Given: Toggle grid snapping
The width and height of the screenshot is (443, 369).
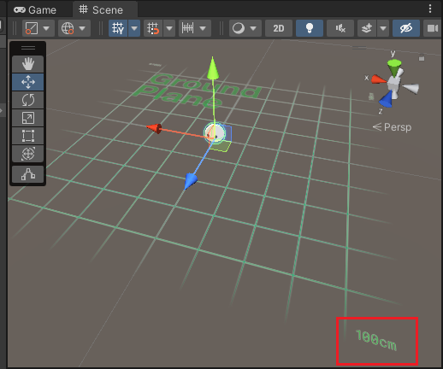Looking at the screenshot, I should click(x=153, y=28).
